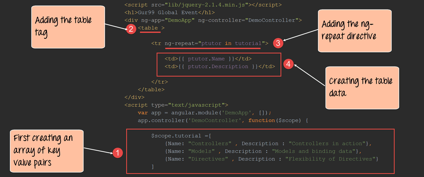Click the ptutor.Description table cell line
Screen dimensions: 424x177
click(220, 66)
